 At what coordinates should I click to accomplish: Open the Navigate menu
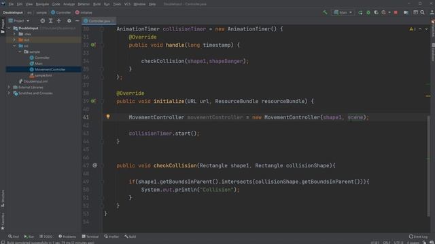[x=42, y=4]
